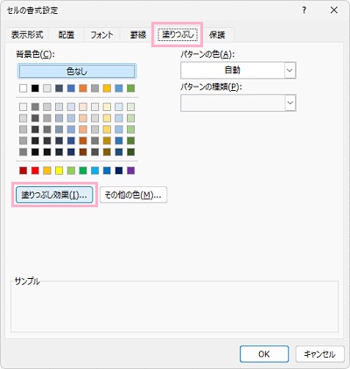Pick the white swatch directly under 色なし
Image resolution: width=350 pixels, height=369 pixels.
point(24,88)
